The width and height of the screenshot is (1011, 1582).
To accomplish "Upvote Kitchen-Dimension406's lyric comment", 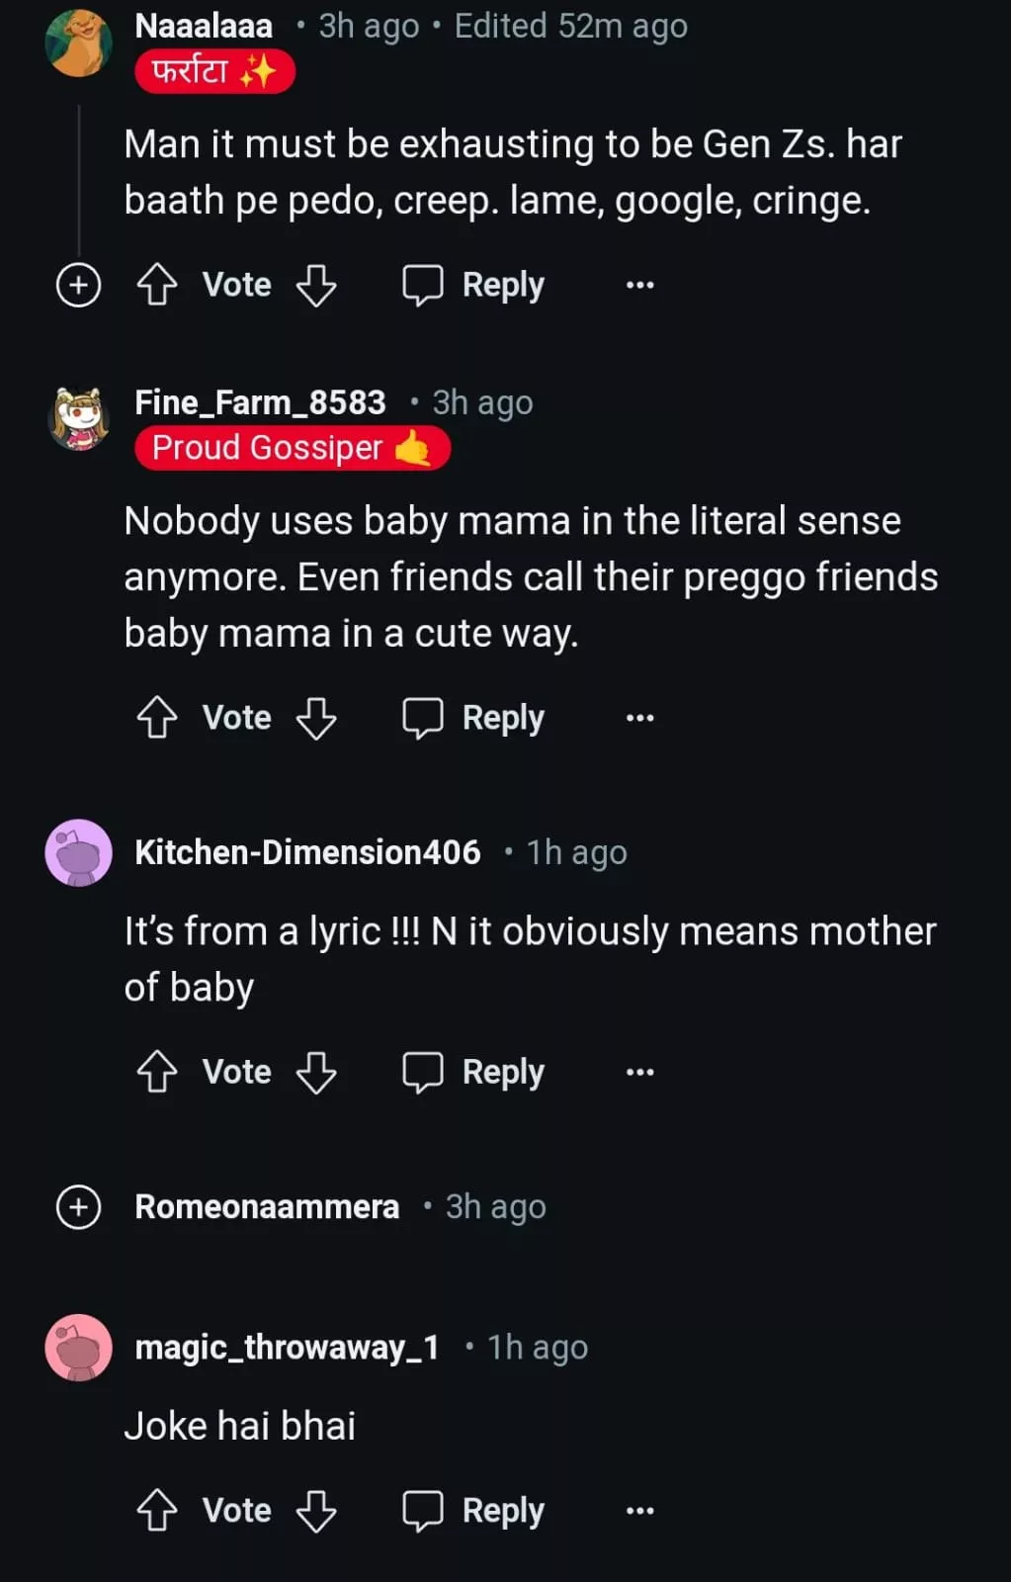I will coord(156,1072).
